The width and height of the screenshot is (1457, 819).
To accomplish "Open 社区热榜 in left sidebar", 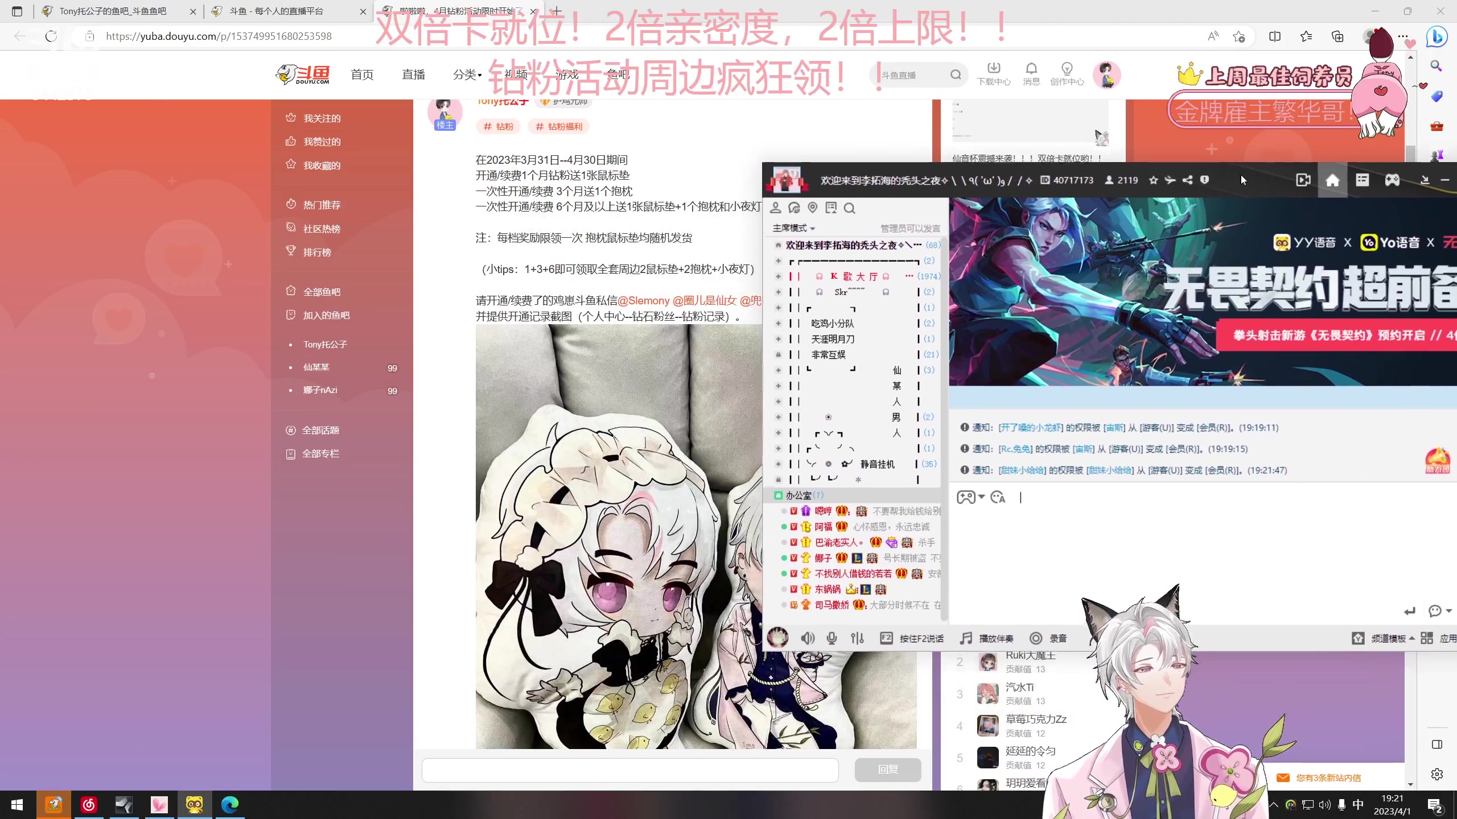I will coord(322,229).
